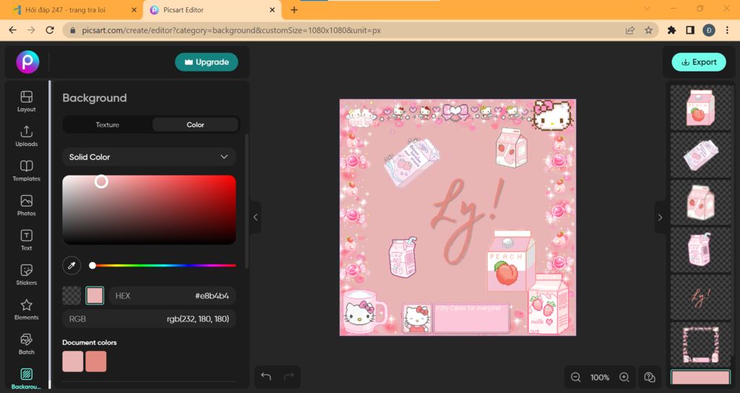
Task: Collapse the left Background panel
Action: 255,217
